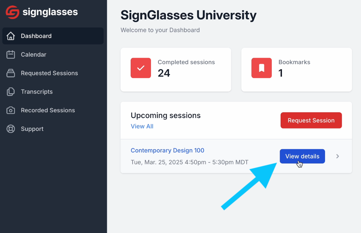Open the Contemporary Design 100 link
Screen dimensions: 361x233
pyautogui.click(x=167, y=150)
